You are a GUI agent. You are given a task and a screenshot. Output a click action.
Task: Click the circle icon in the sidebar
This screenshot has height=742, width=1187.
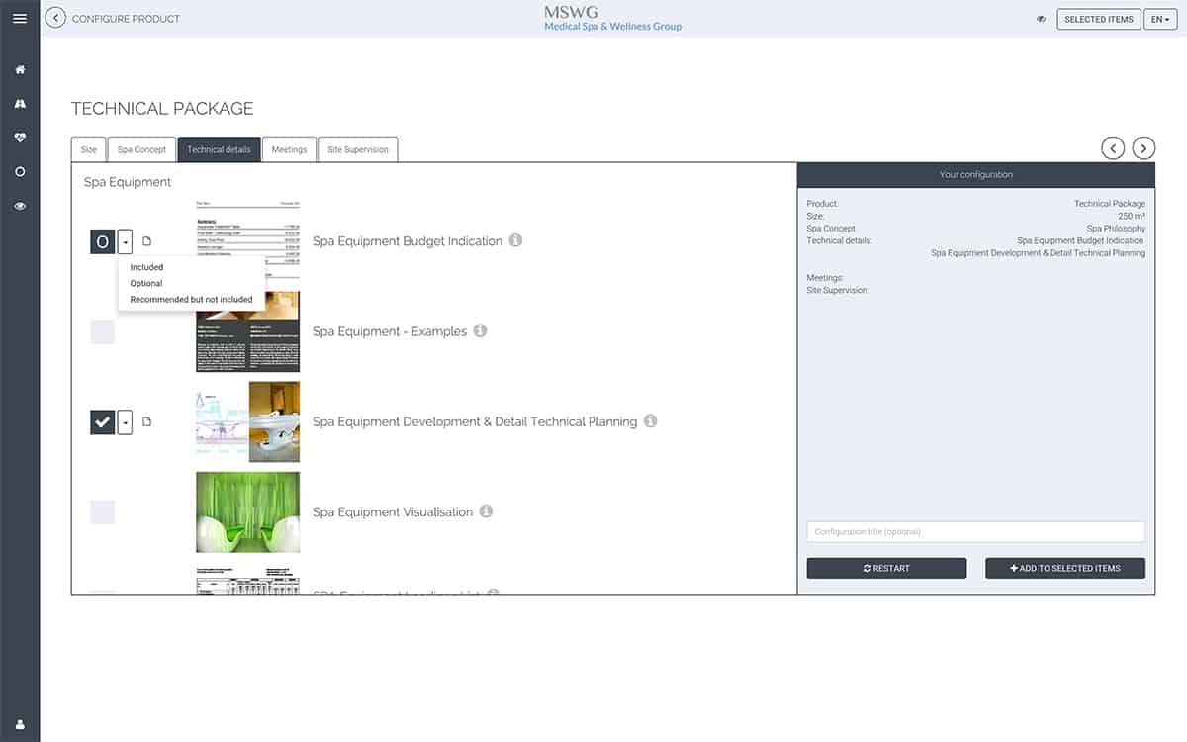(x=20, y=172)
